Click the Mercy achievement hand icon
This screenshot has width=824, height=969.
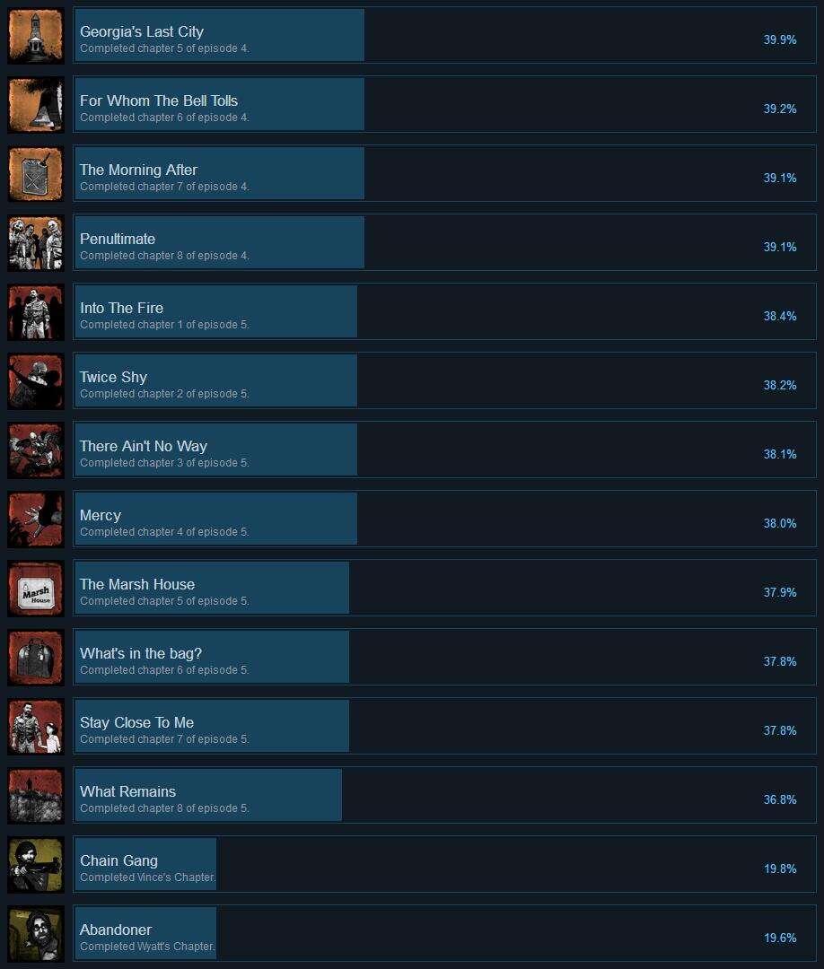(x=36, y=519)
